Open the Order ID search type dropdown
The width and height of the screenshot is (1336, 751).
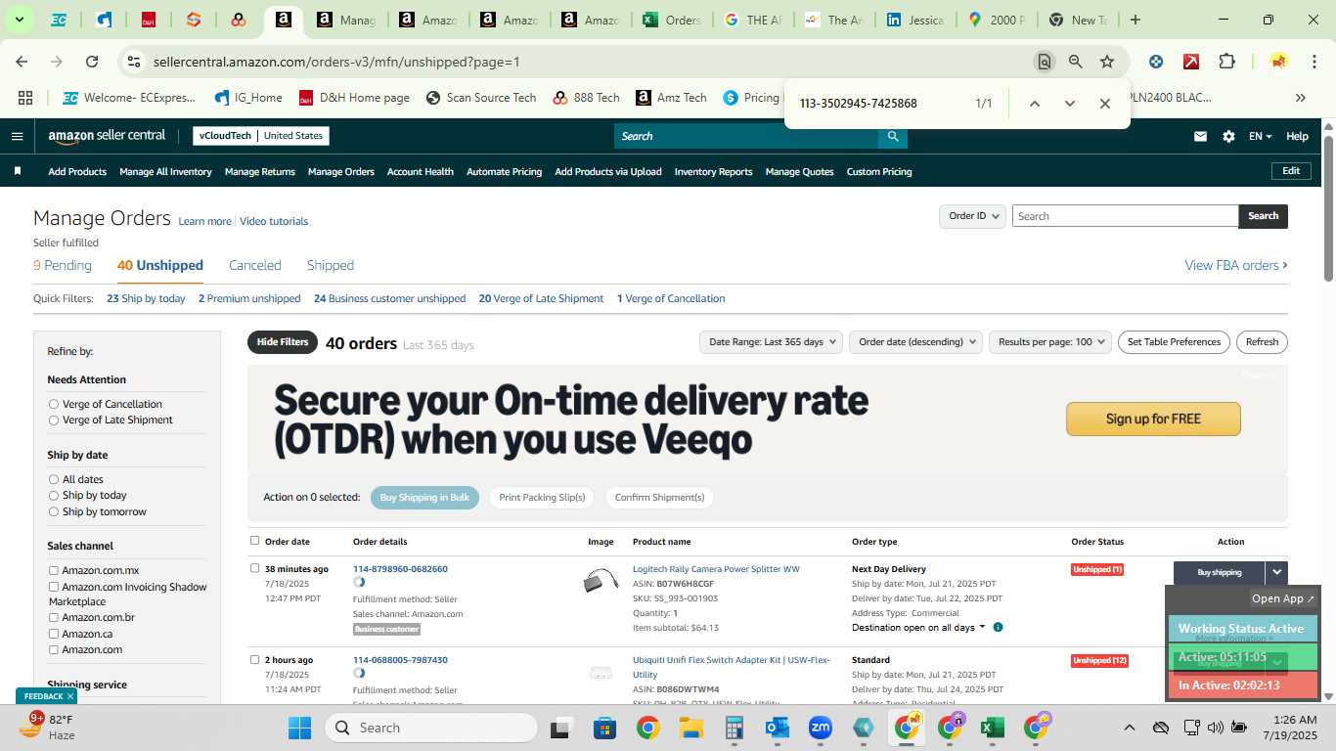tap(972, 216)
